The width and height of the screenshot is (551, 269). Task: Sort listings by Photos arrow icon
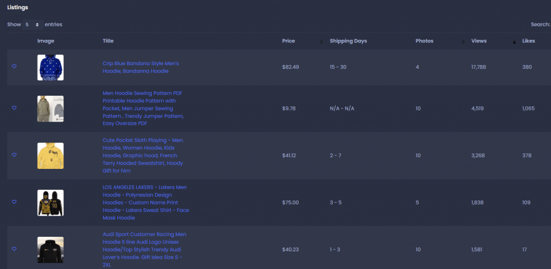[463, 41]
